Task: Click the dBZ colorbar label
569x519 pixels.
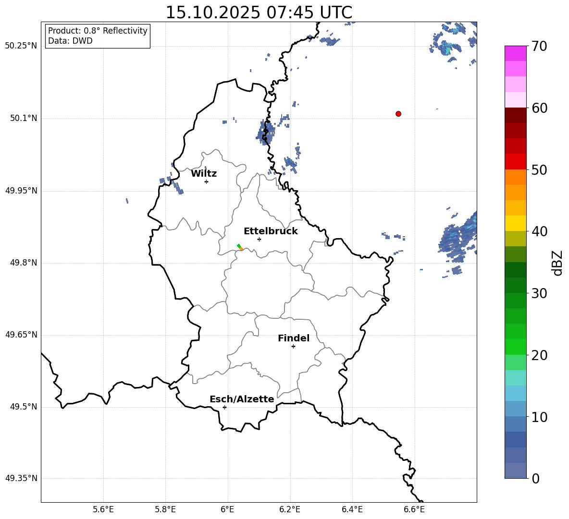Action: [557, 263]
